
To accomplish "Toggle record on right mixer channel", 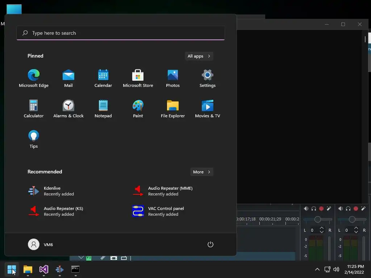I will tap(356, 208).
